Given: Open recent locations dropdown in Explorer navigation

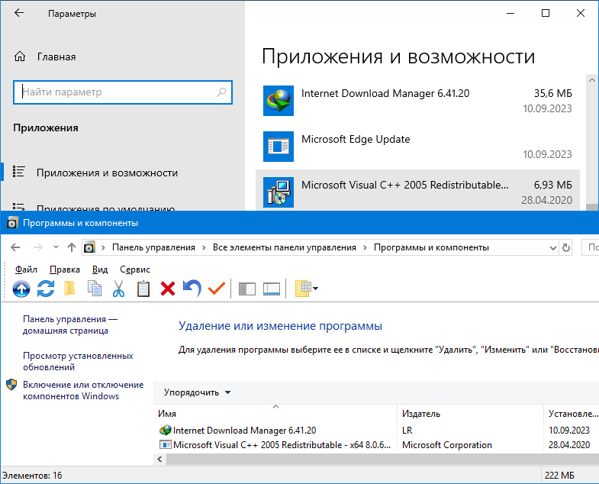Looking at the screenshot, I should tap(56, 247).
